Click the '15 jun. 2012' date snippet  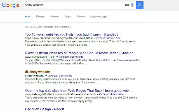click(32, 60)
